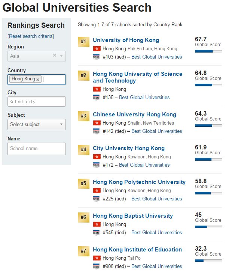Open University of Hong Kong link

[x=126, y=40]
